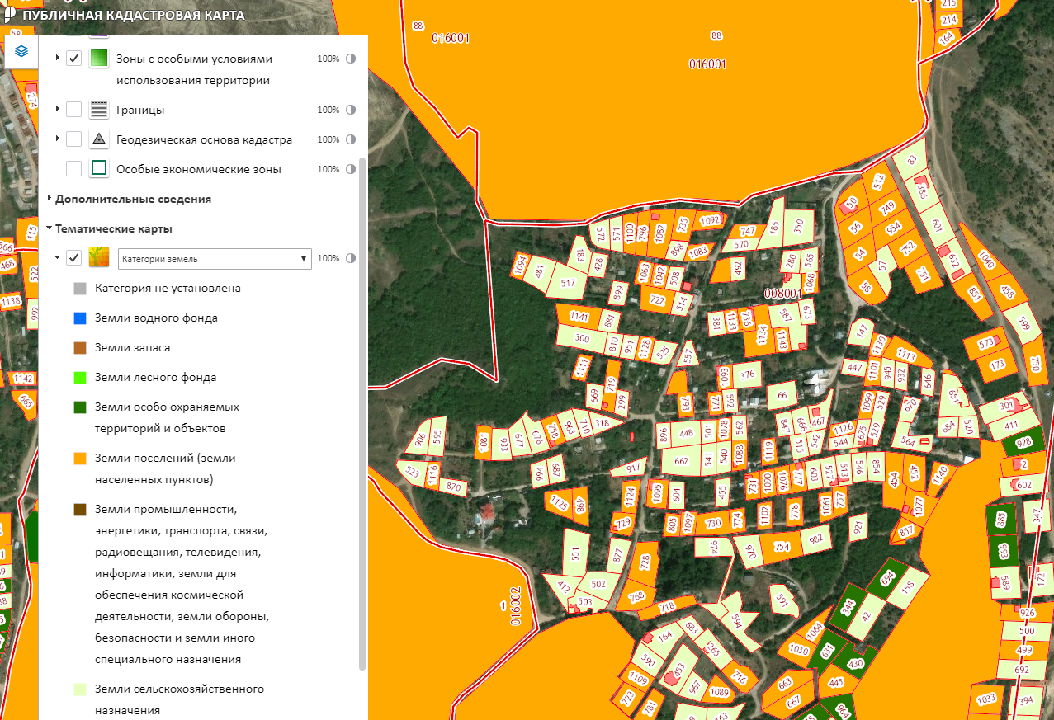Click the layers panel vertical scrollbar

362,412
